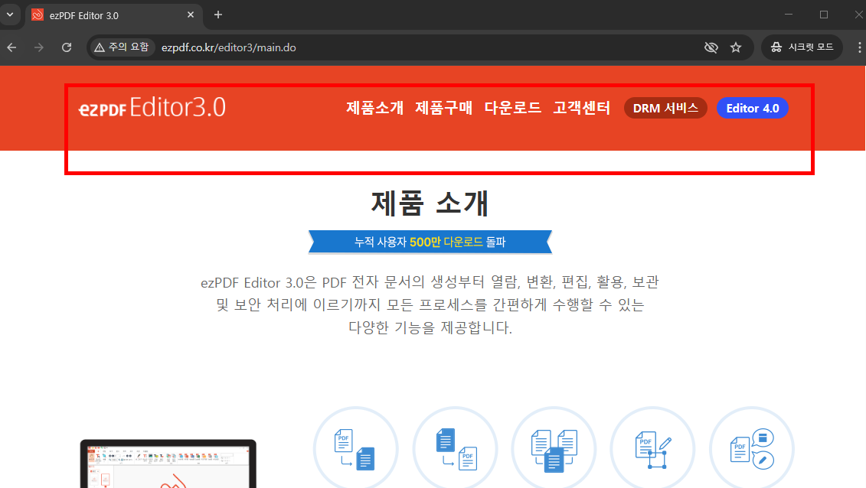Toggle the hidden content eye icon

[711, 47]
